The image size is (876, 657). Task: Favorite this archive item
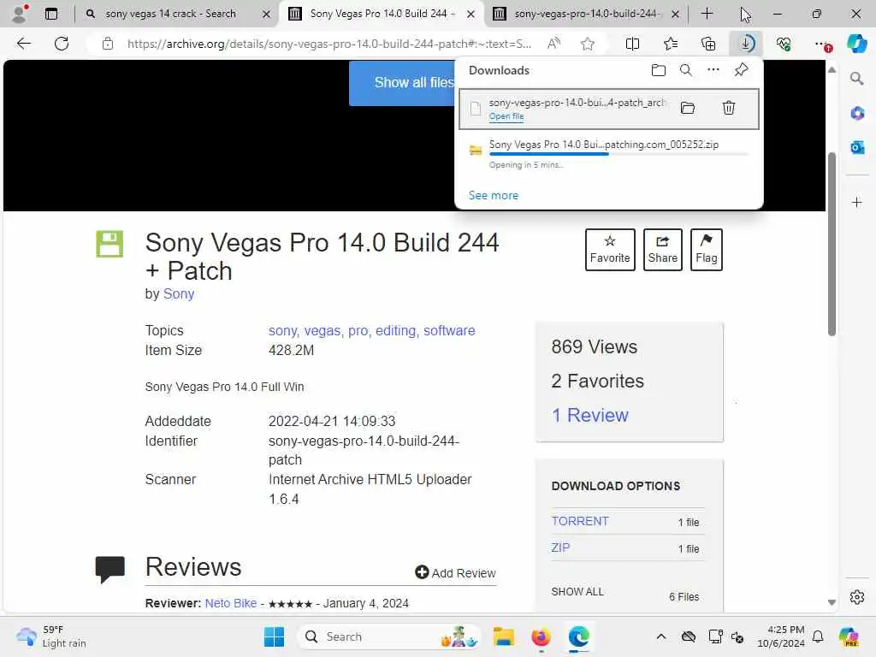[x=609, y=250]
